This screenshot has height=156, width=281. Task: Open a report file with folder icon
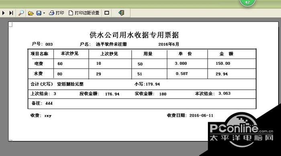31,13
